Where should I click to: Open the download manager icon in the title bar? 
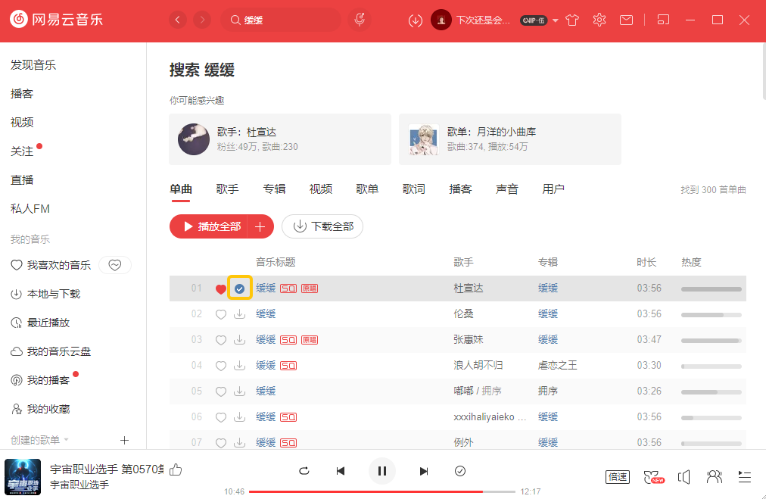(x=415, y=20)
